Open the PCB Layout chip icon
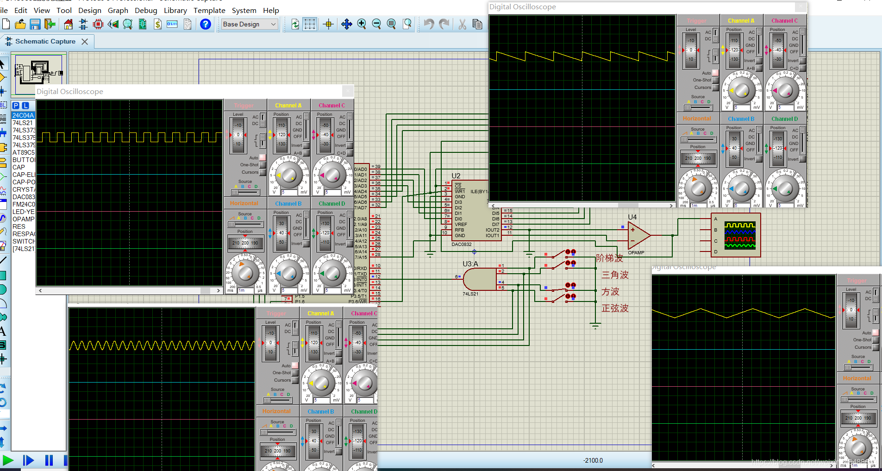 (98, 24)
